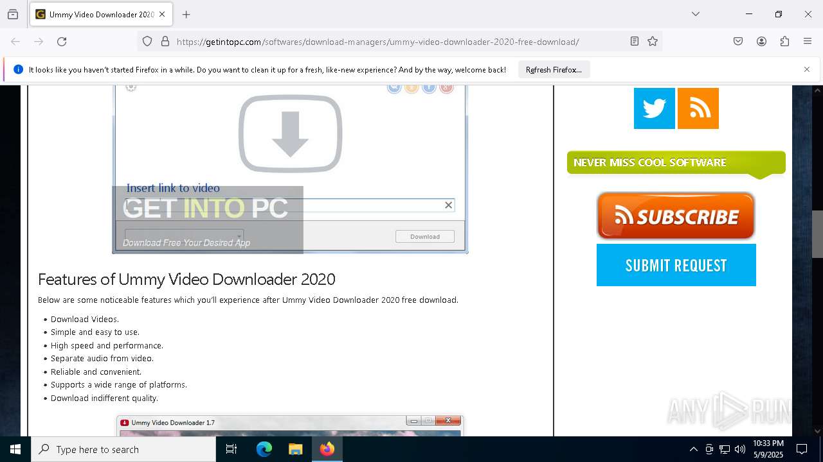Click the site security padlock icon
This screenshot has height=462, width=823.
[x=165, y=41]
